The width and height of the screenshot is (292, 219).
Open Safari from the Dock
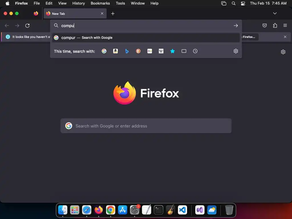pos(87,210)
